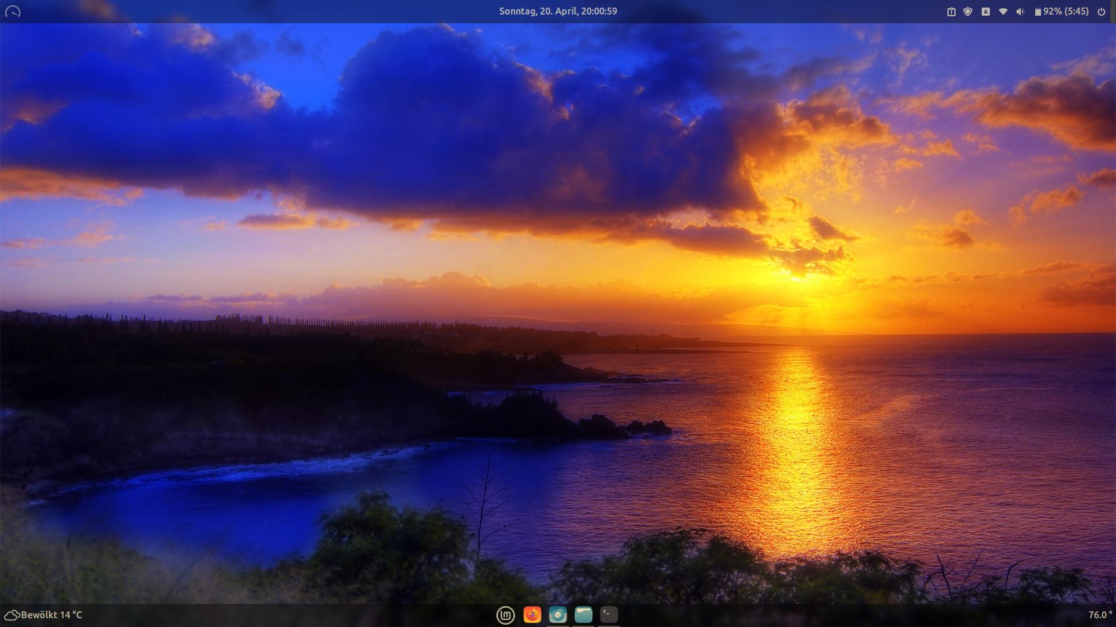The image size is (1116, 627).
Task: Open the volume speaker applet
Action: coord(1020,12)
